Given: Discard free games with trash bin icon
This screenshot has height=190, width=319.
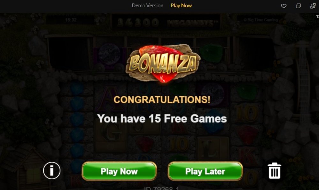Looking at the screenshot, I should coord(274,171).
